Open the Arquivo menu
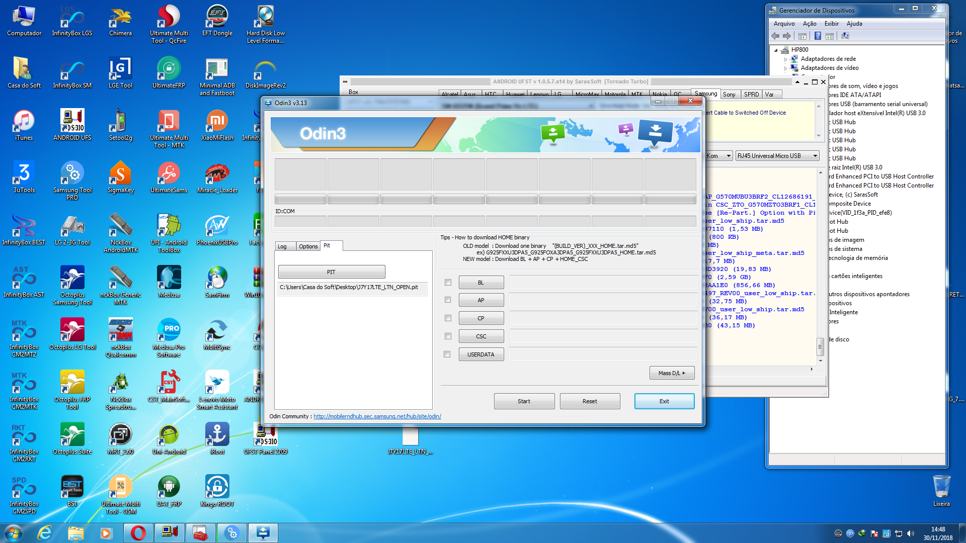Viewport: 966px width, 543px height. point(784,24)
